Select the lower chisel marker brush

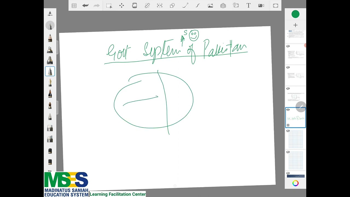(50, 139)
